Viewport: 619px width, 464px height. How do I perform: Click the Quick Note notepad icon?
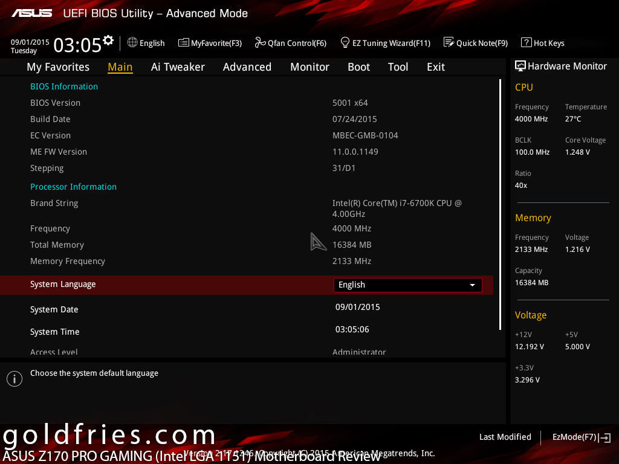click(449, 42)
